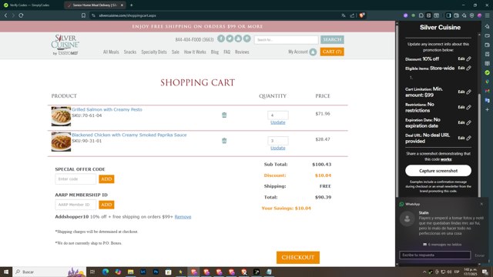This screenshot has width=493, height=277.
Task: Focus the site search field
Action: [x=286, y=39]
